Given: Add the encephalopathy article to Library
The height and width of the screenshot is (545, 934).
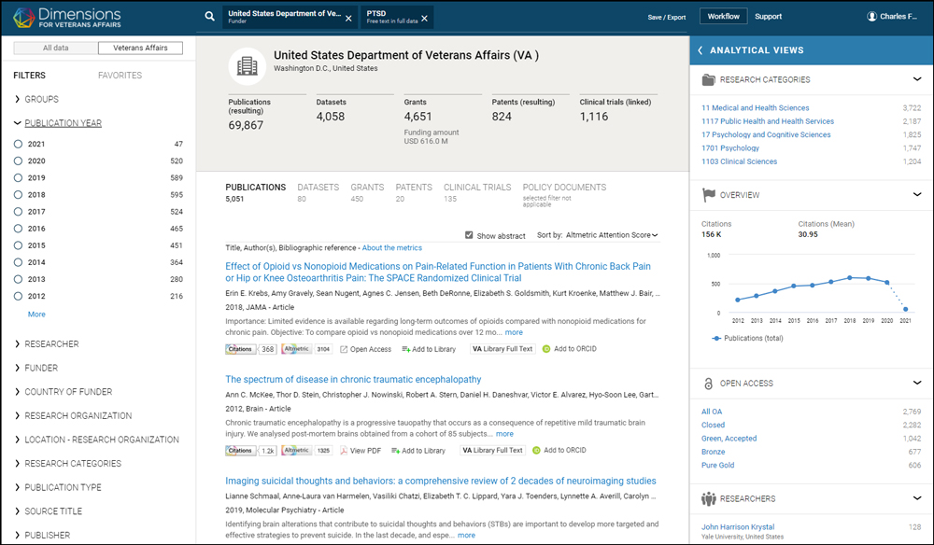Looking at the screenshot, I should tap(418, 451).
